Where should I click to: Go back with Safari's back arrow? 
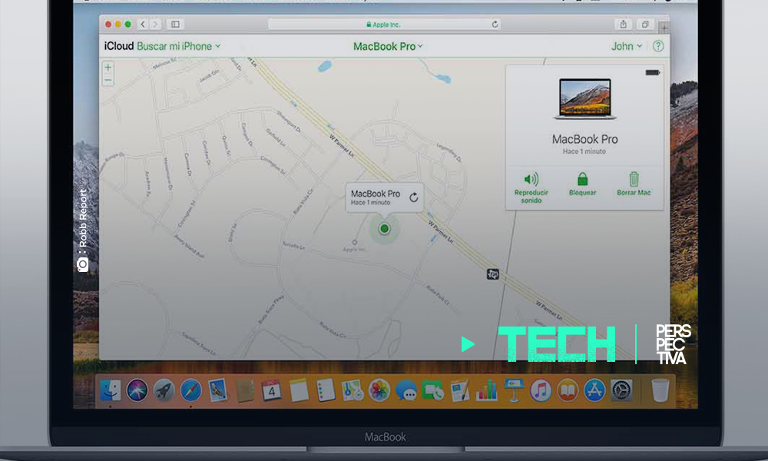(143, 24)
